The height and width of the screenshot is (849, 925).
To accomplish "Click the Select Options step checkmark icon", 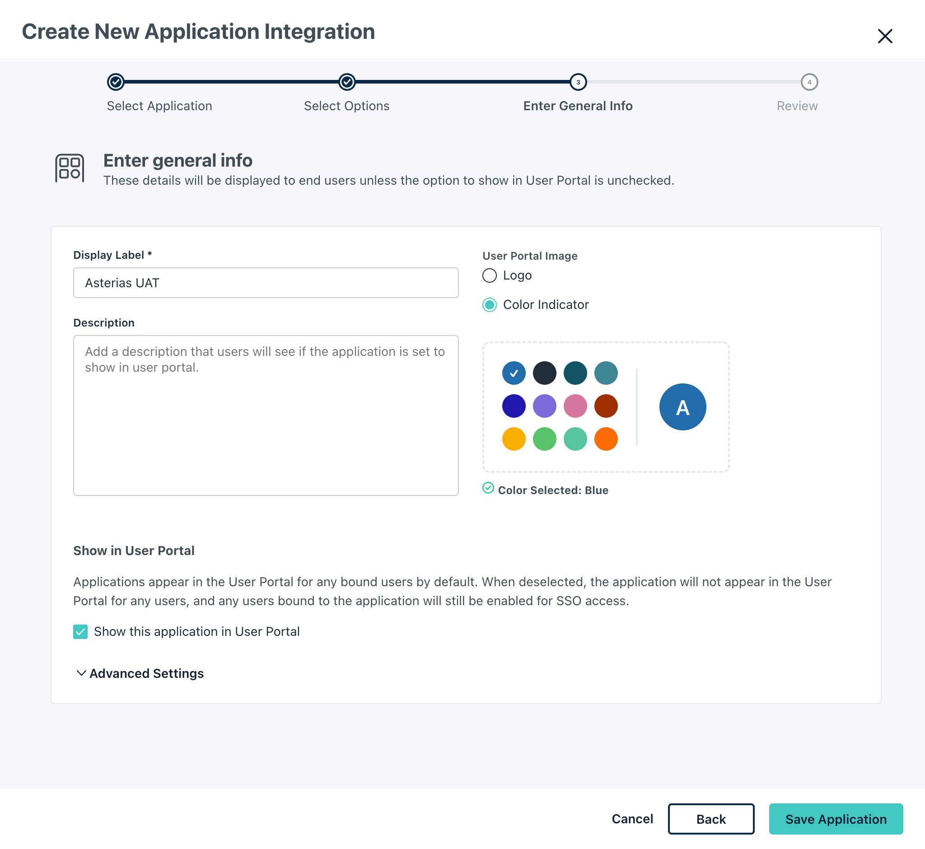I will [x=347, y=82].
